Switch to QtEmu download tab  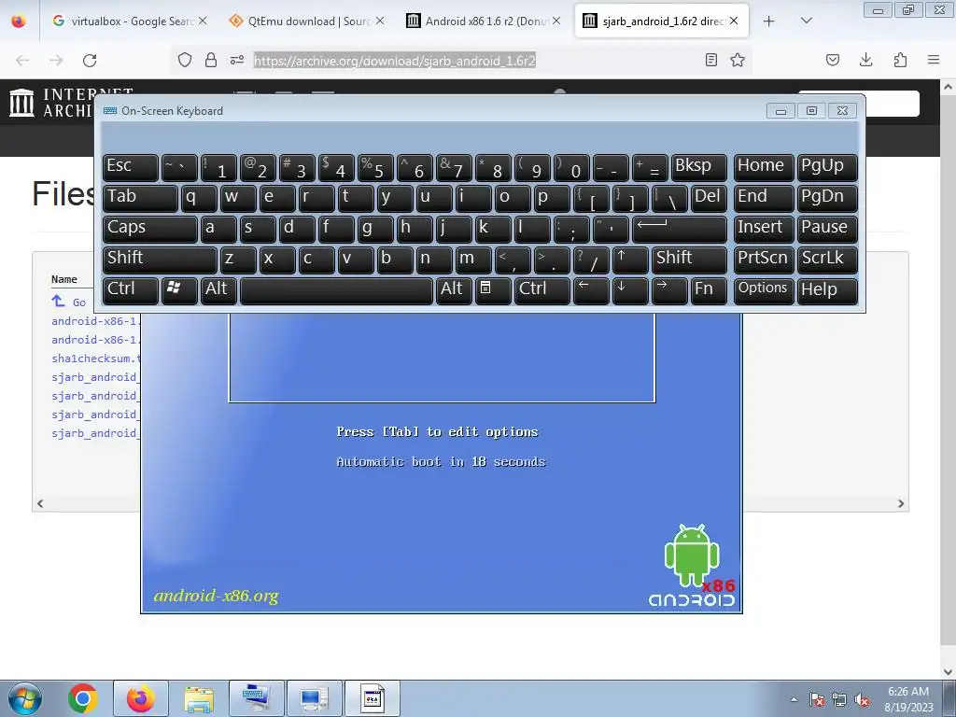[x=306, y=21]
